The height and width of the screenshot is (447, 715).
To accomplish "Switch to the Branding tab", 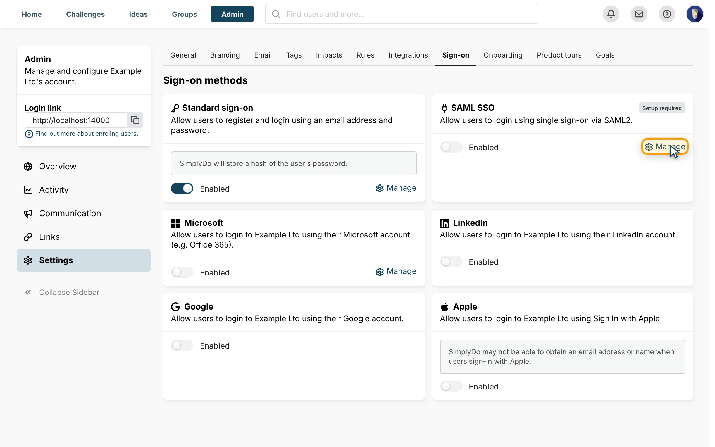I will pos(225,55).
